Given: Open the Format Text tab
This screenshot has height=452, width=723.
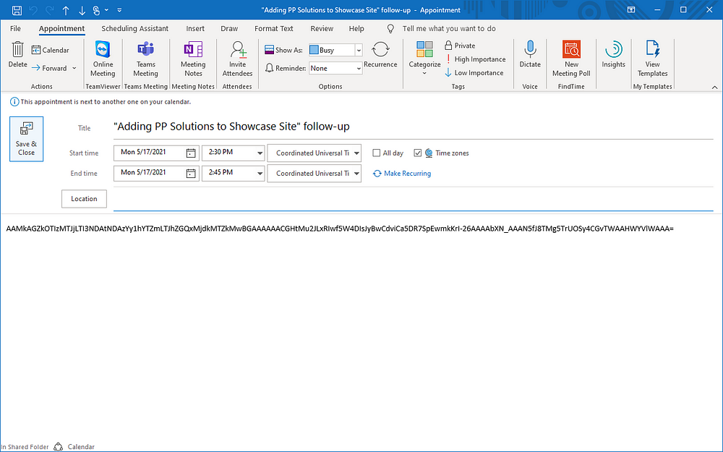Looking at the screenshot, I should pos(274,29).
